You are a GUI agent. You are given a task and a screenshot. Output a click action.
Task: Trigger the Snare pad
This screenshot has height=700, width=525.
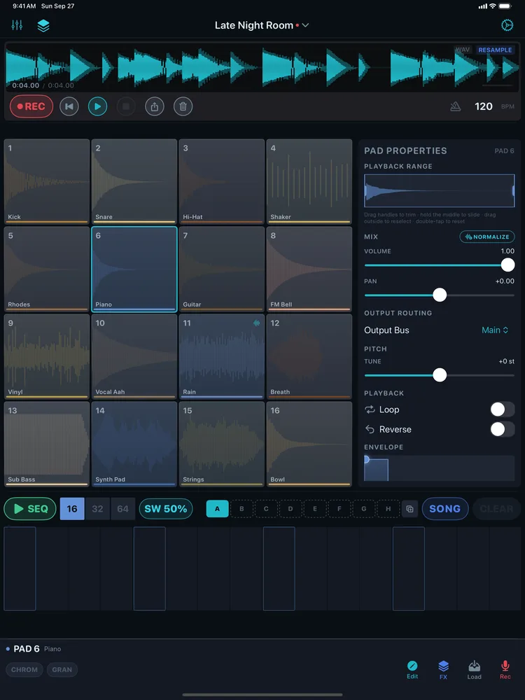[134, 181]
